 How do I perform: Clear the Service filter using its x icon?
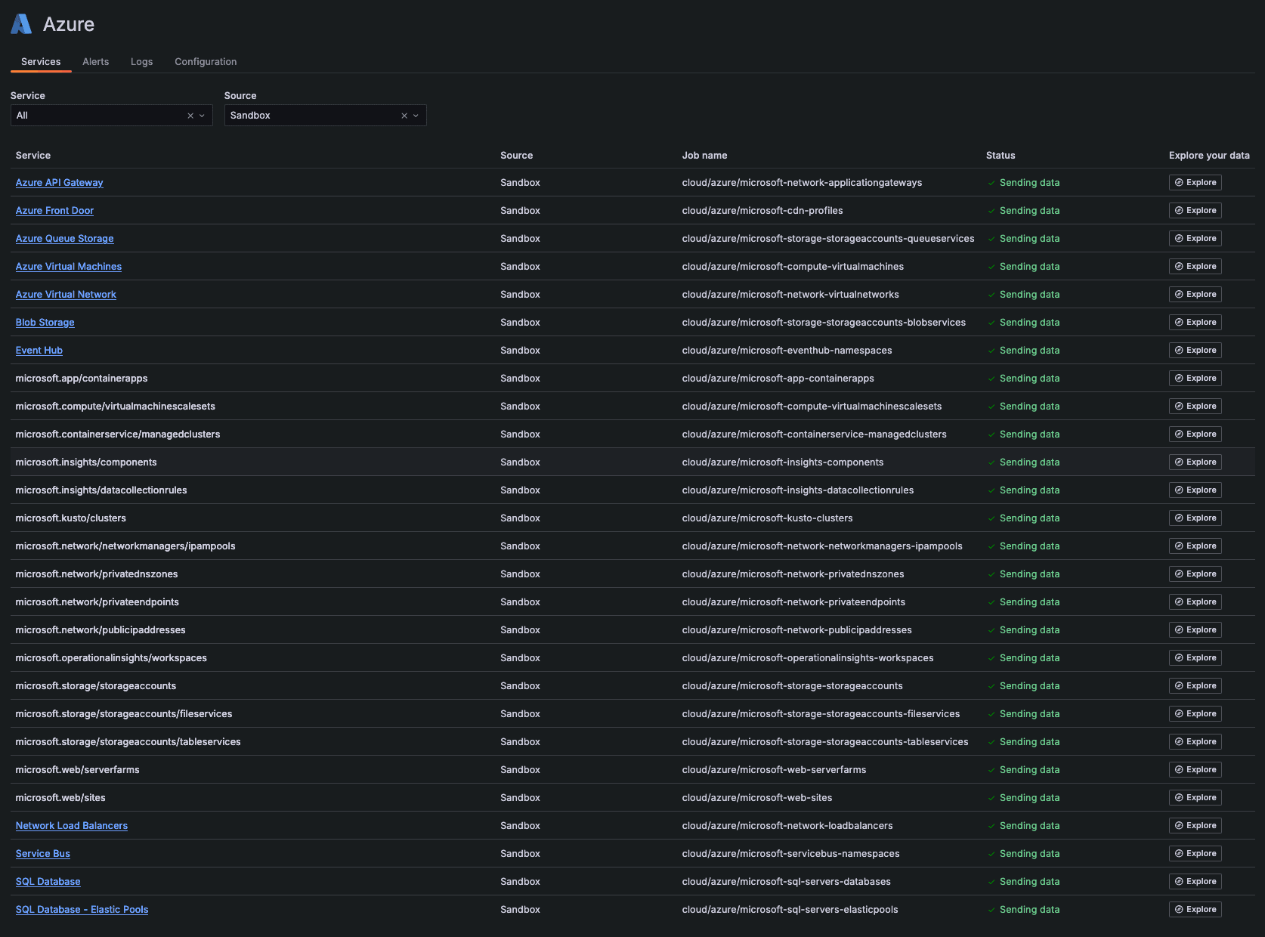click(190, 115)
